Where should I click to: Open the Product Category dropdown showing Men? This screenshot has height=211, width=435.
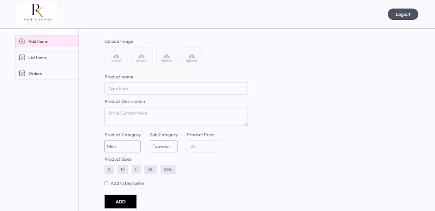[x=123, y=146]
